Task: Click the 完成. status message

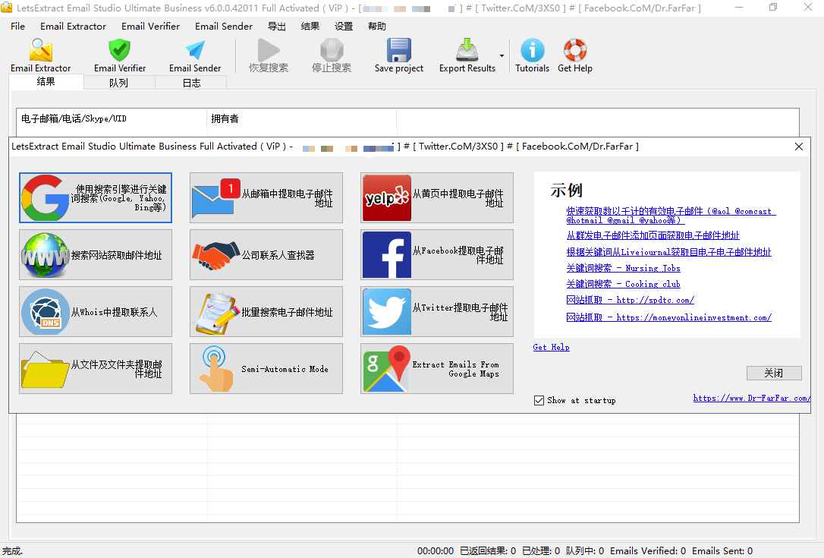Action: [13, 550]
